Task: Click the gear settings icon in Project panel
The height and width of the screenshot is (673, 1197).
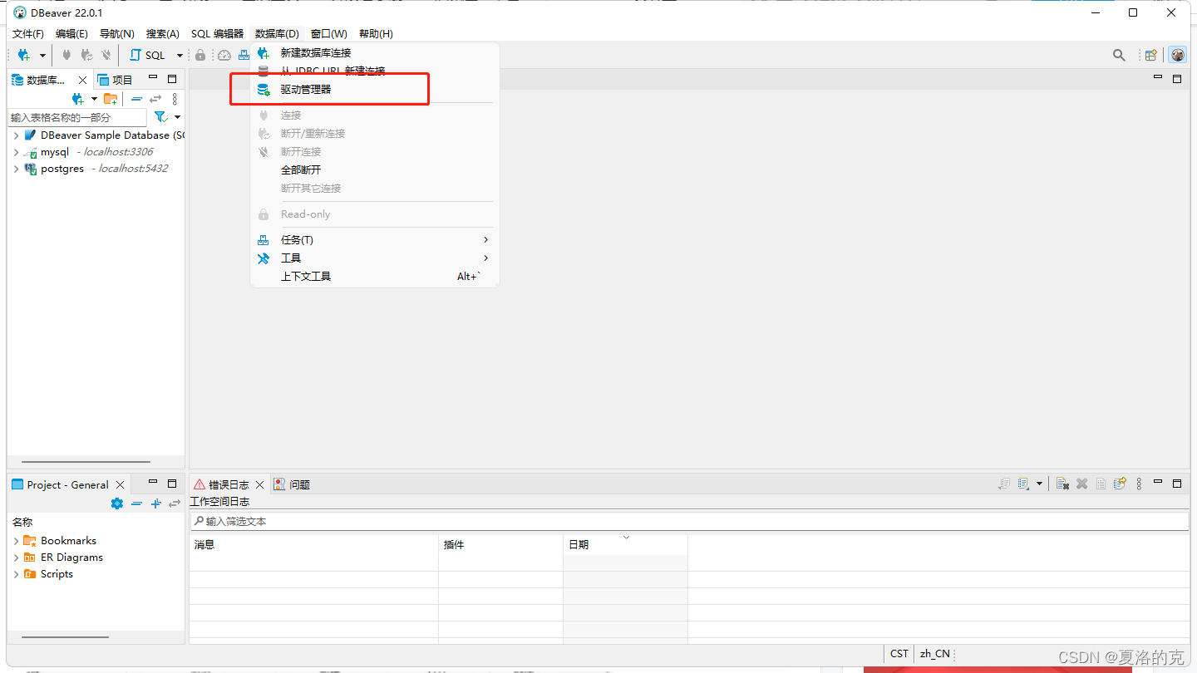Action: click(117, 504)
